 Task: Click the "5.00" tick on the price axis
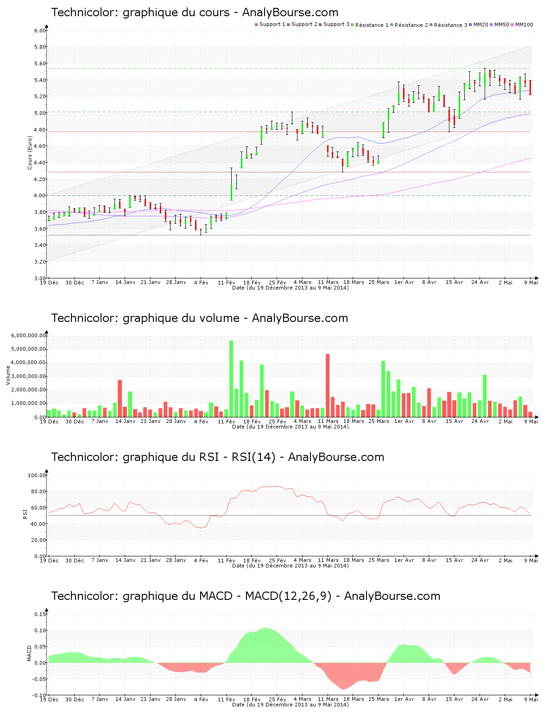coord(40,113)
